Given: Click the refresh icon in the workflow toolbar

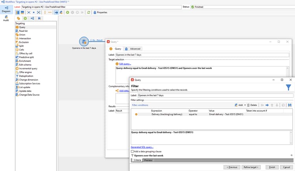Looking at the screenshot, I should click(88, 13).
